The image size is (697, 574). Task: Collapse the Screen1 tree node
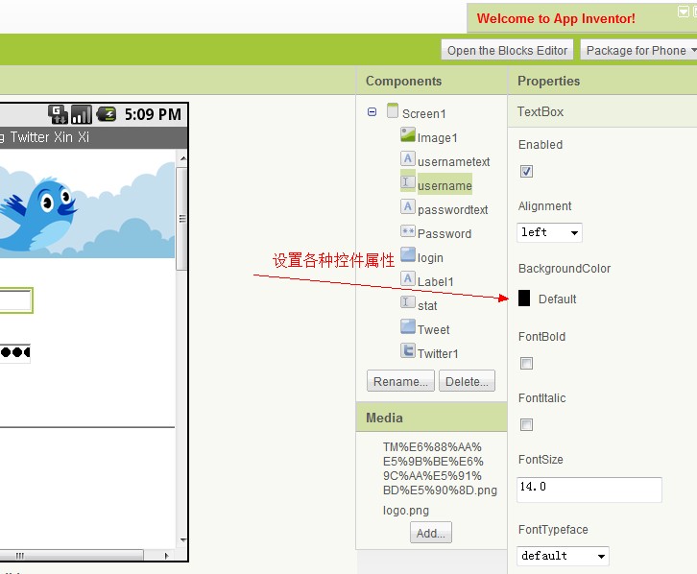[x=373, y=112]
